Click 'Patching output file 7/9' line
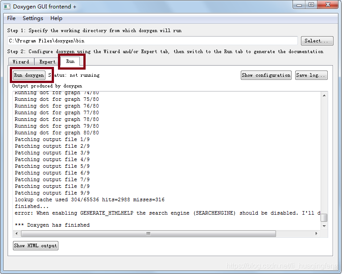The width and height of the screenshot is (342, 274). [x=52, y=180]
